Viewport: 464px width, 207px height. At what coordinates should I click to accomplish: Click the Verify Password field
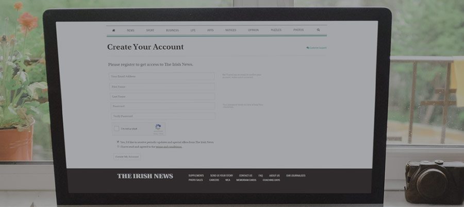coord(162,116)
